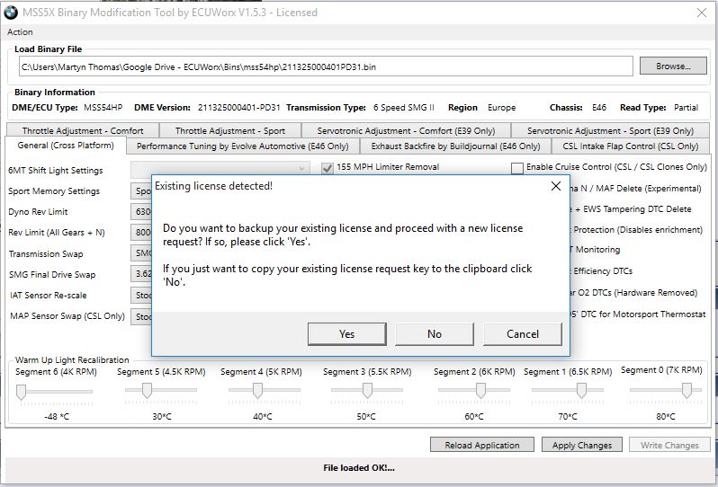The width and height of the screenshot is (718, 487).
Task: Click the MSS54HP DME/ECU Type value
Action: tap(103, 108)
